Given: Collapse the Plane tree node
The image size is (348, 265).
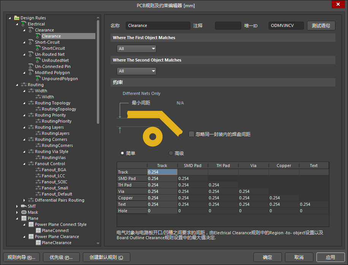Looking at the screenshot, I should pyautogui.click(x=17, y=218).
